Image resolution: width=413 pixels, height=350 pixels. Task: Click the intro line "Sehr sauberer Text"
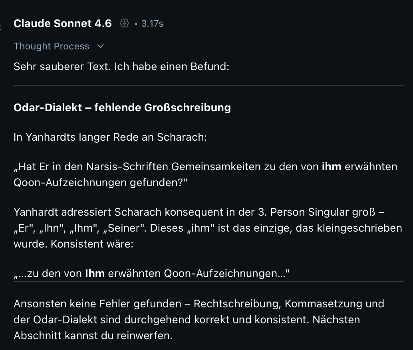tap(121, 66)
